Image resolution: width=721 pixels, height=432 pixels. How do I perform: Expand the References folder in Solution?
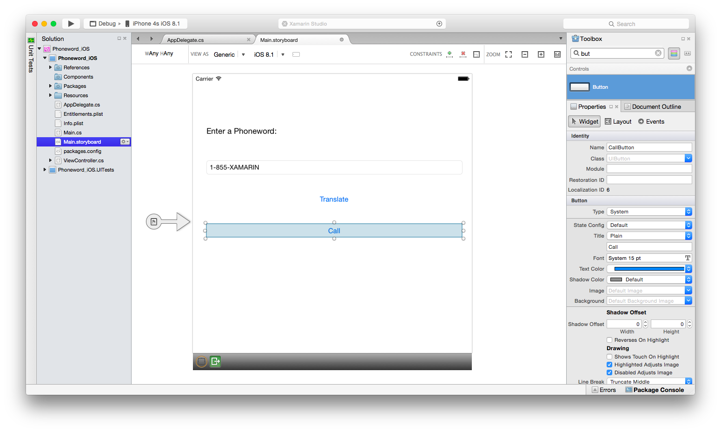50,67
